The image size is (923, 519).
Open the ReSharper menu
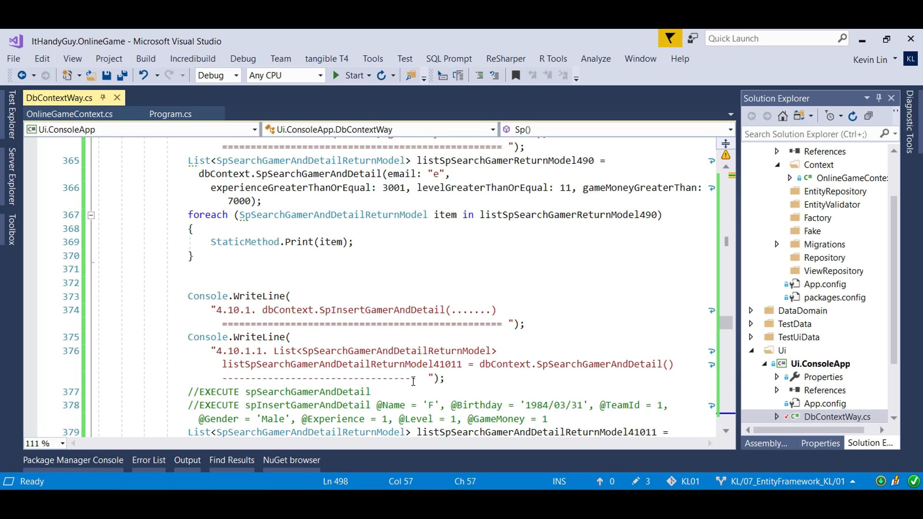[x=505, y=59]
